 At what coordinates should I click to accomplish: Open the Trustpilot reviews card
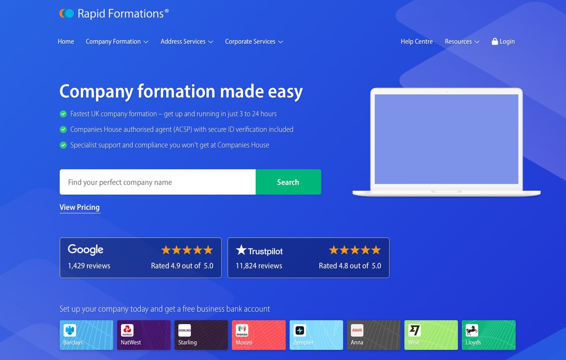tap(308, 258)
